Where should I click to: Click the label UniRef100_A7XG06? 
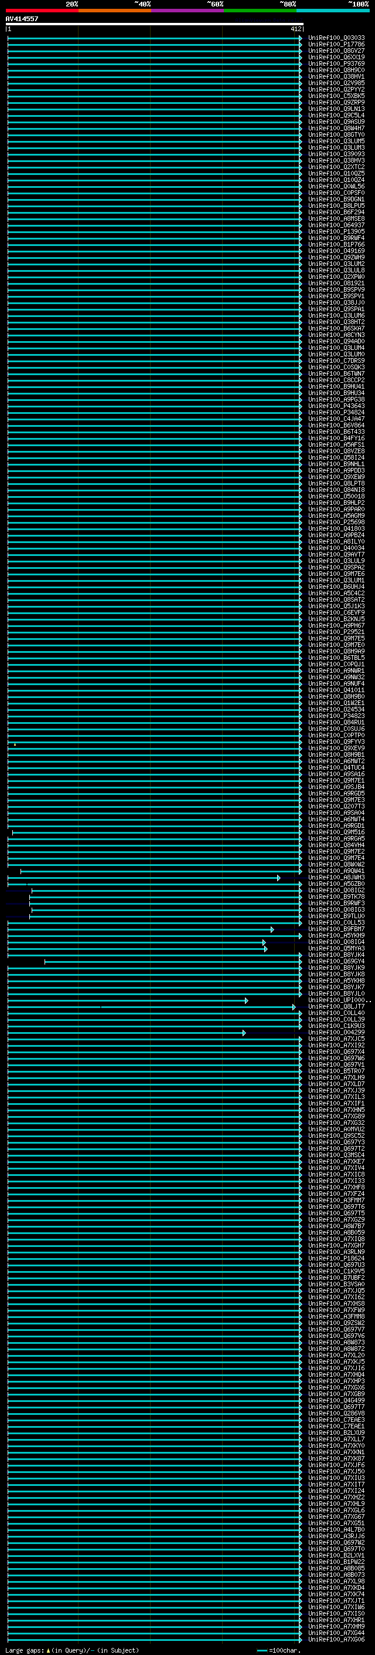point(336,1639)
